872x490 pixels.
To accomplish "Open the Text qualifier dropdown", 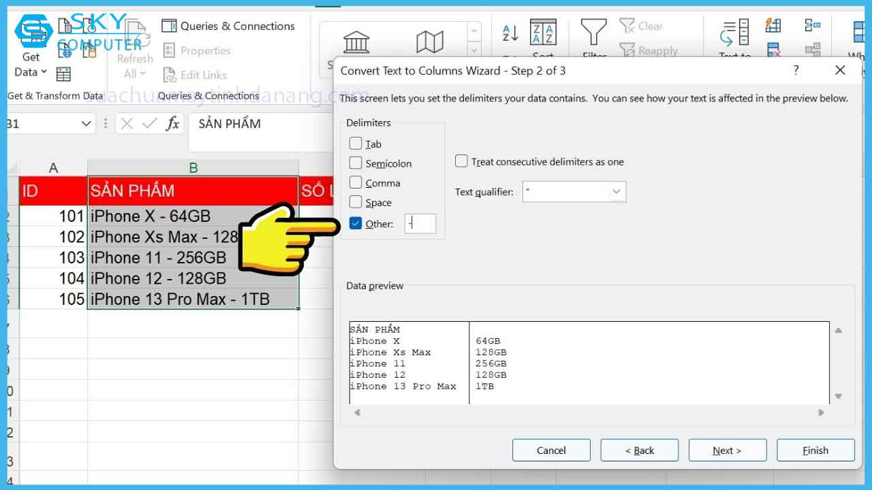I will click(x=617, y=192).
